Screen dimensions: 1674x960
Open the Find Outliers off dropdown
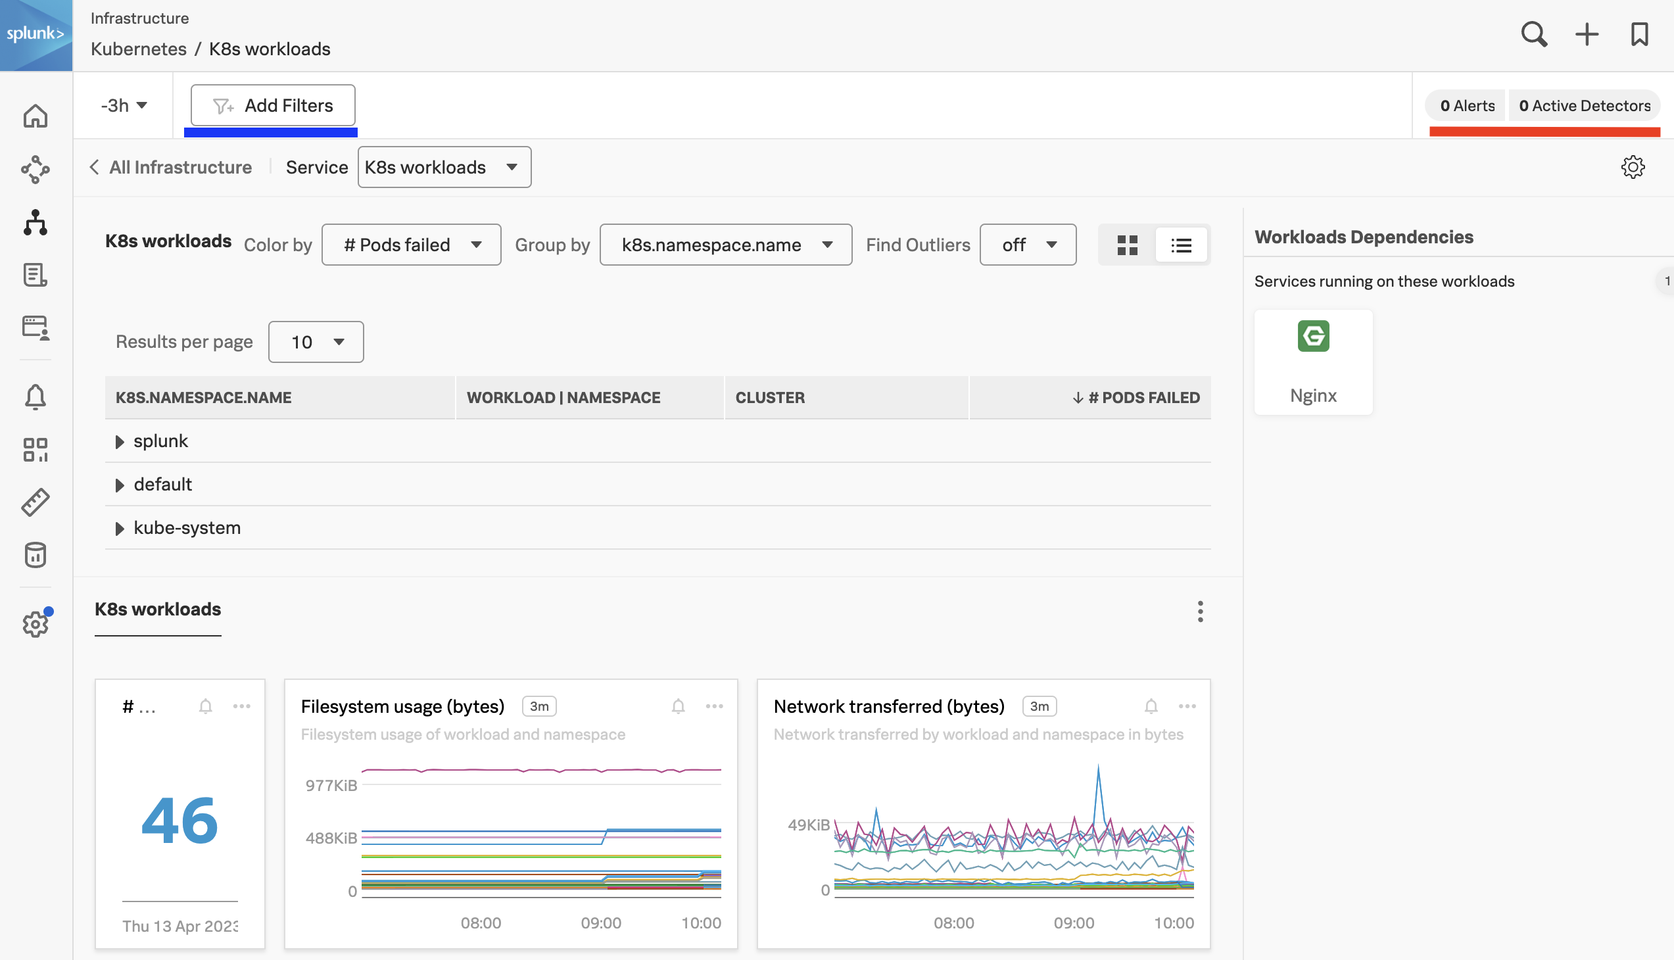(1028, 245)
